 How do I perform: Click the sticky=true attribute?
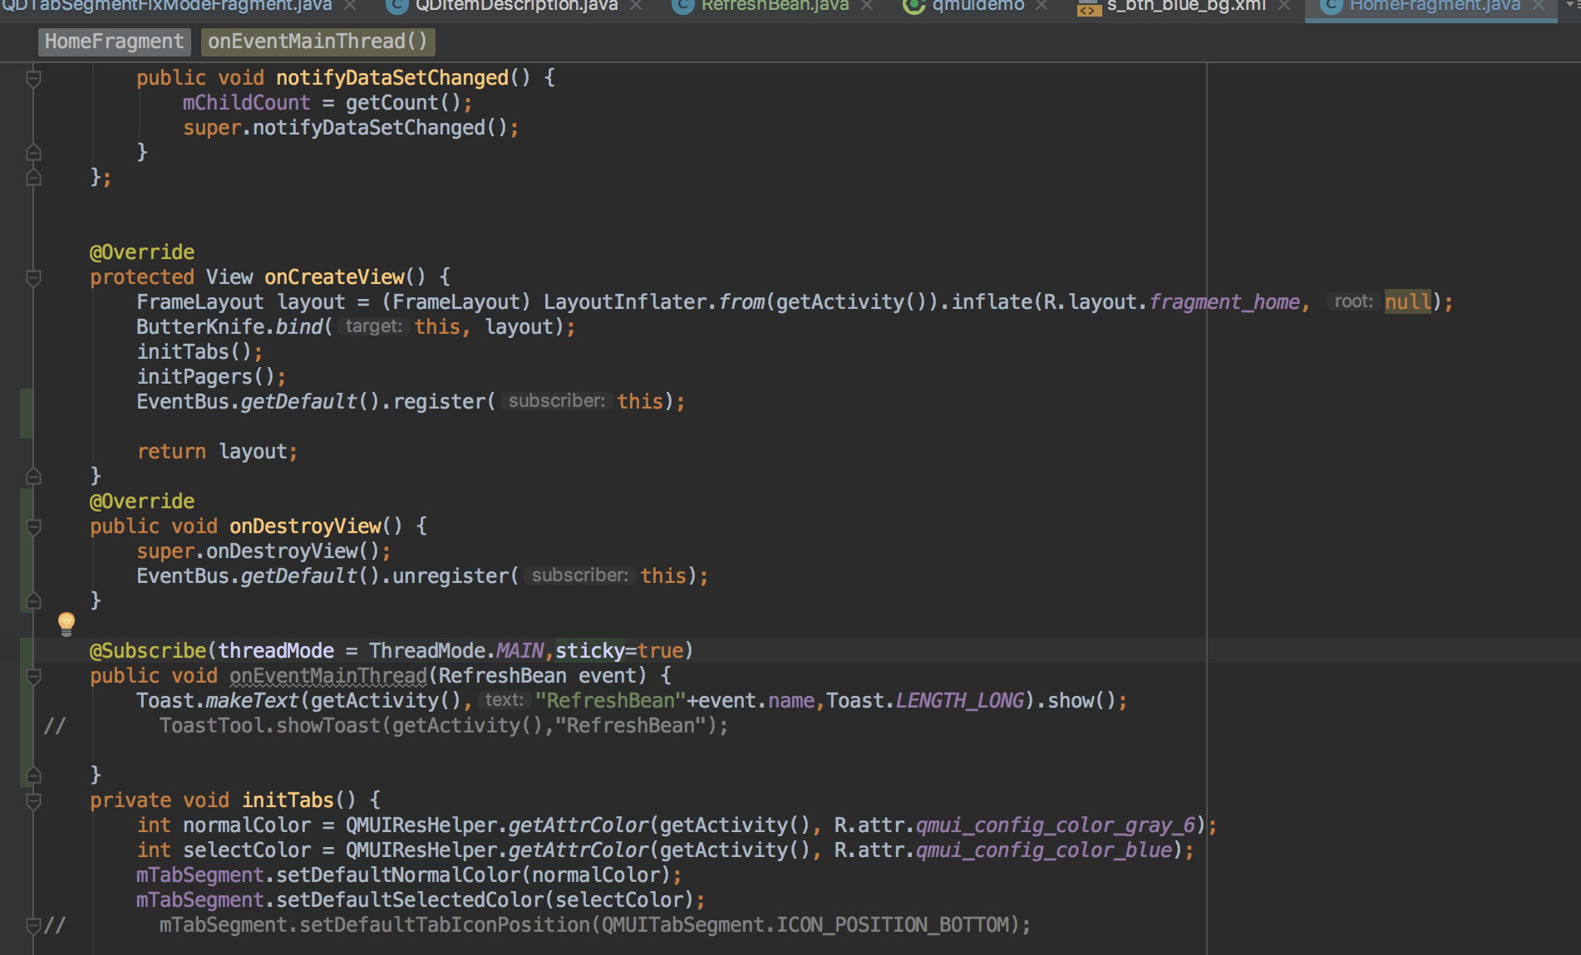point(619,651)
